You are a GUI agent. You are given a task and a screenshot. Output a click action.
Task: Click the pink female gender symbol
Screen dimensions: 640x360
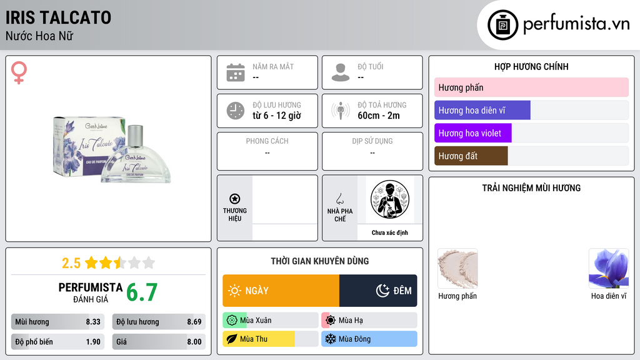[x=19, y=72]
